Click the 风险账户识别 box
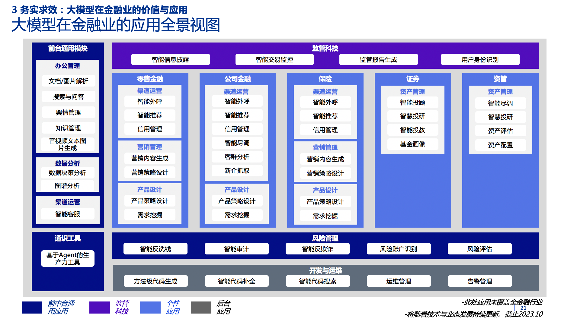 click(x=399, y=249)
